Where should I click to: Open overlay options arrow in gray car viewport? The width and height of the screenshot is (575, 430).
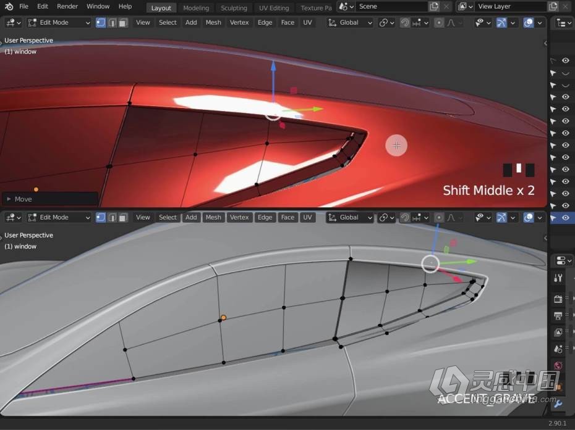540,218
